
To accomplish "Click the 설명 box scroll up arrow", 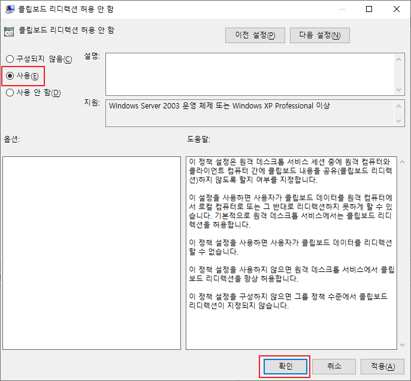I will click(398, 59).
